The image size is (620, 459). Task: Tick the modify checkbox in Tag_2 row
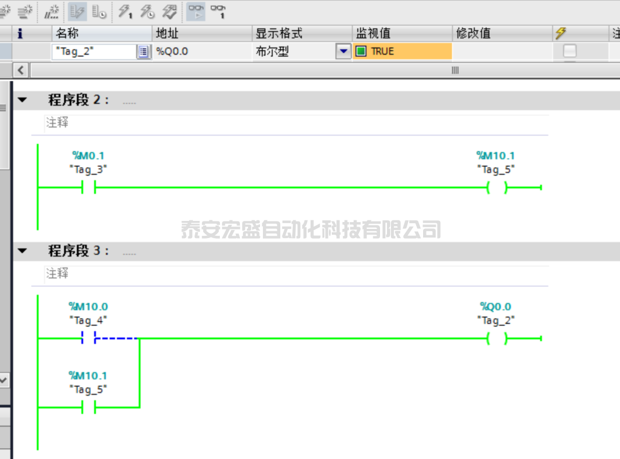click(569, 52)
